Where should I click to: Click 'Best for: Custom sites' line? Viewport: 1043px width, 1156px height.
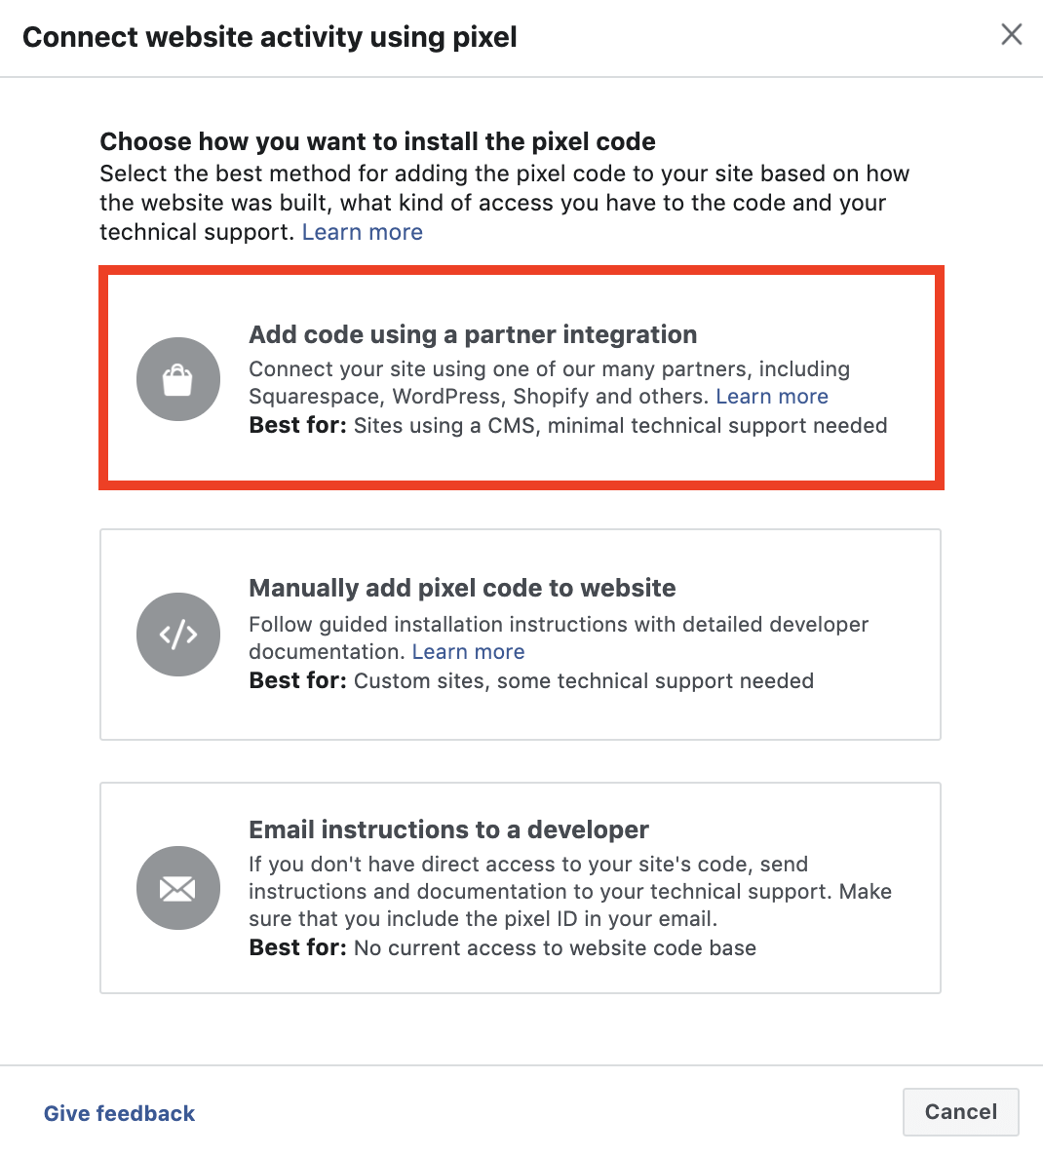tap(530, 681)
